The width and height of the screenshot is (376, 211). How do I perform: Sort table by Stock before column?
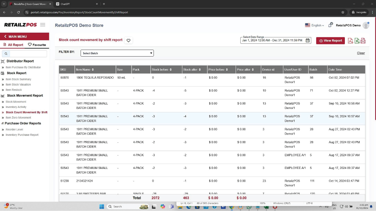(170, 70)
